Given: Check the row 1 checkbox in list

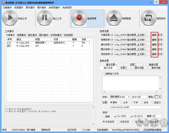Looking at the screenshot, I should pyautogui.click(x=8, y=43).
